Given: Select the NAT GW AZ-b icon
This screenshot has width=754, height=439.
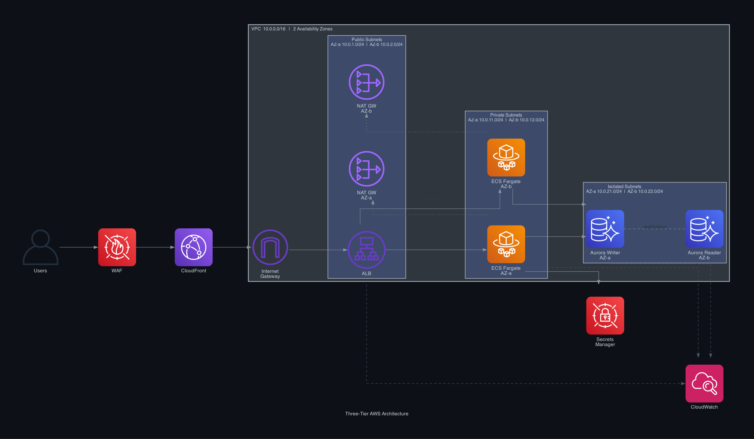Looking at the screenshot, I should pos(366,82).
